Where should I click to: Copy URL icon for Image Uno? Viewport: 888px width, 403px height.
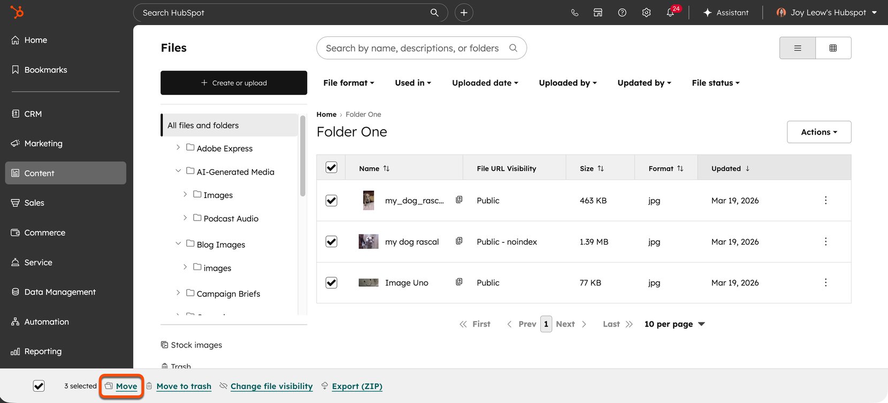[459, 282]
